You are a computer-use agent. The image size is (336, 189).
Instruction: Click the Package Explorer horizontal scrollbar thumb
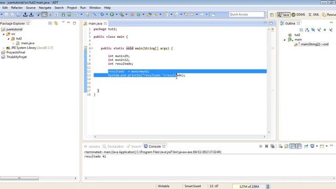19,178
